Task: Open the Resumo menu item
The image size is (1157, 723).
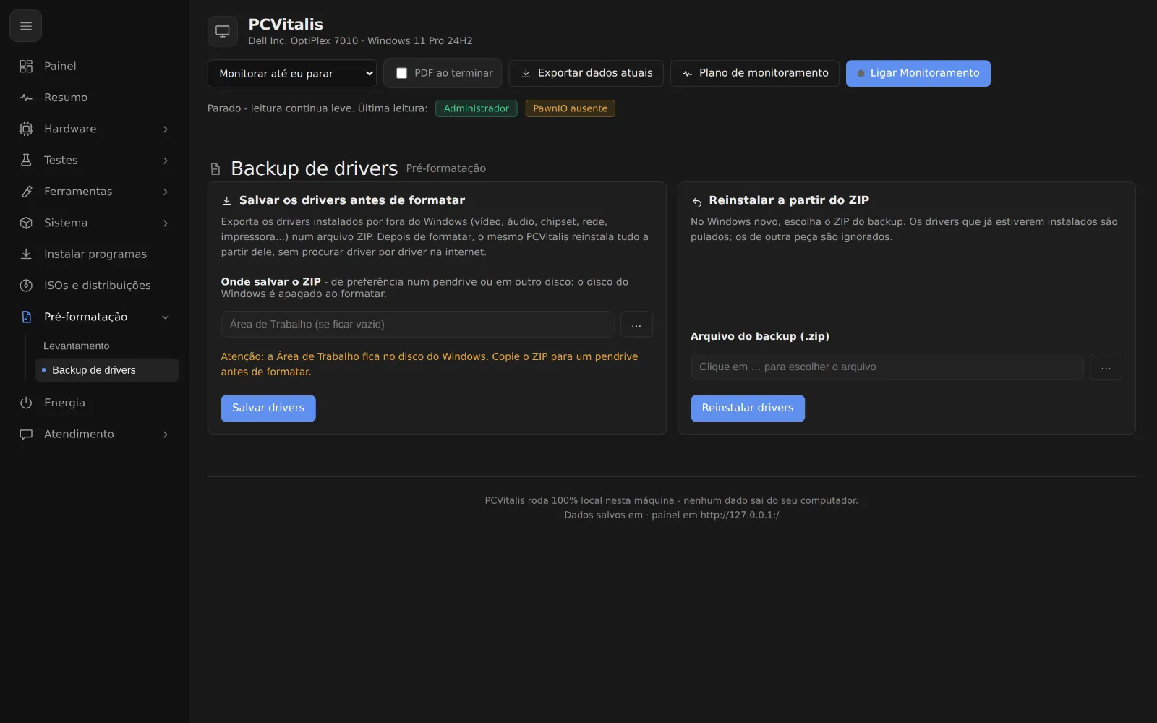Action: pos(94,98)
